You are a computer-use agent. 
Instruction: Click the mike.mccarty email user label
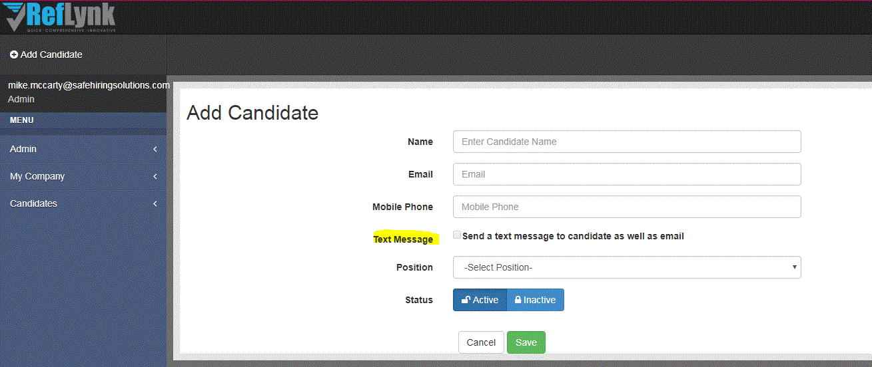point(89,85)
